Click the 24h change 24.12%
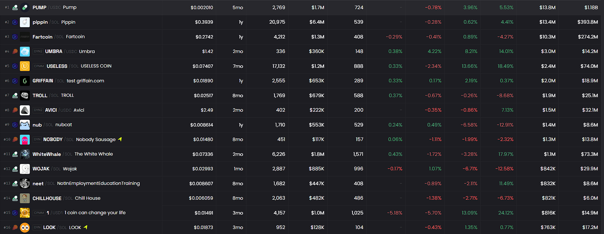604x234 pixels. click(x=506, y=213)
